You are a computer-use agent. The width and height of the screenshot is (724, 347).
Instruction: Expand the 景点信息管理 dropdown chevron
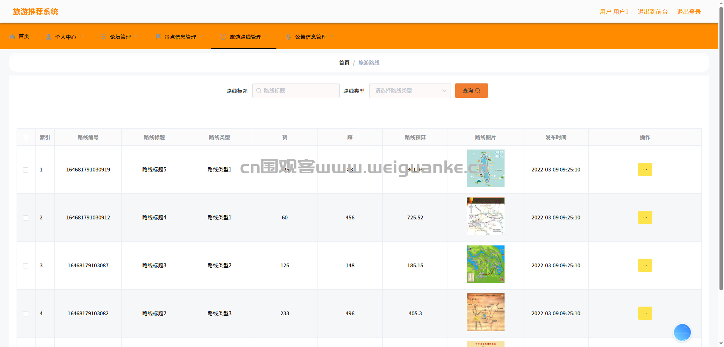(x=201, y=37)
